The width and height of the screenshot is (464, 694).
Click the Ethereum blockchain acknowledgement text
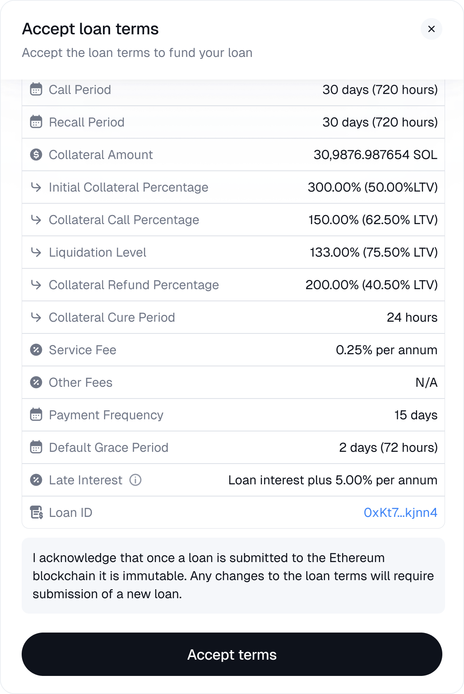click(233, 576)
